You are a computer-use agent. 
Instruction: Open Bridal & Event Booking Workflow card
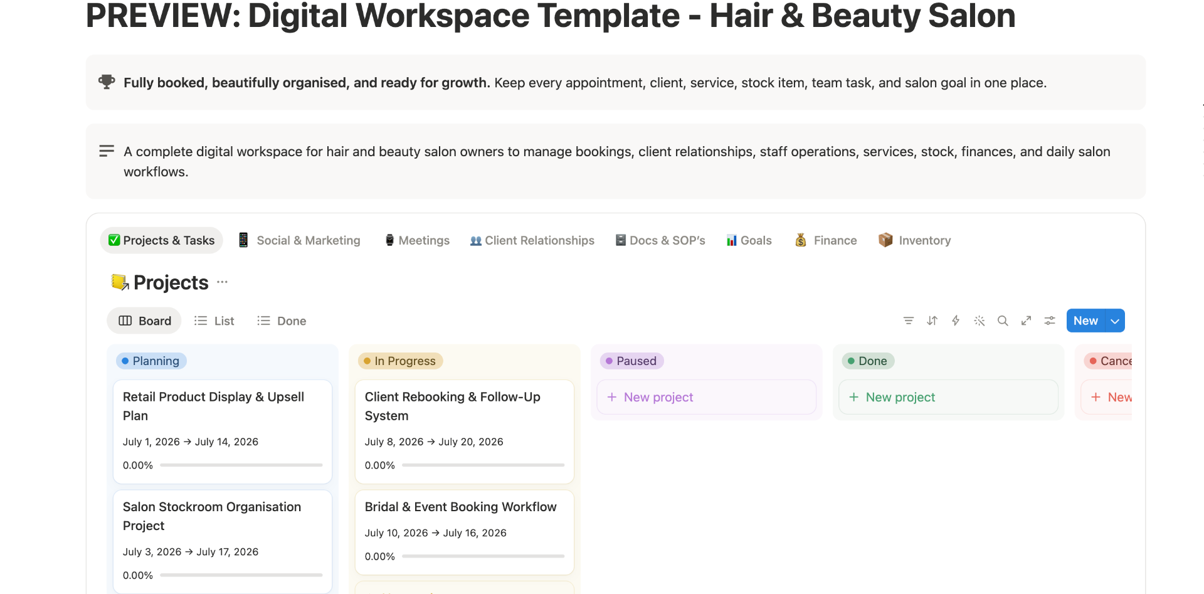(x=465, y=533)
